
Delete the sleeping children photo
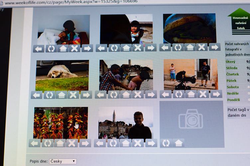[x=74, y=48]
